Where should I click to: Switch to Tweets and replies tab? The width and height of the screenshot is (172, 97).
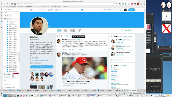click(69, 36)
